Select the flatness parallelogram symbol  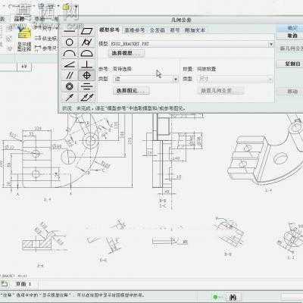(x=86, y=32)
